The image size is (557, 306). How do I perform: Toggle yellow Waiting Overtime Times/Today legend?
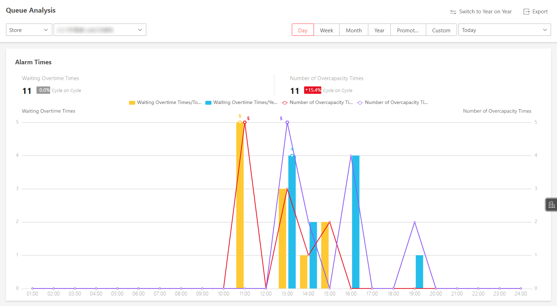click(x=165, y=103)
